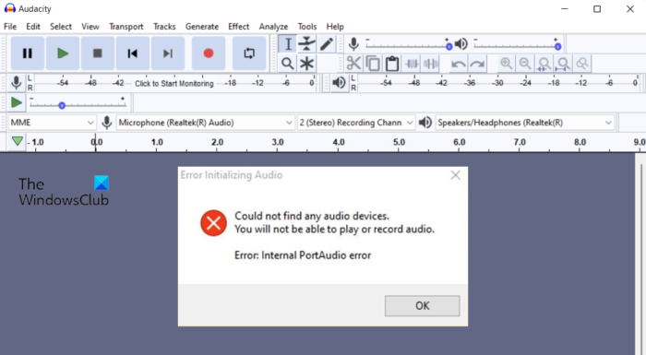
Task: Select the Zoom magnifier tool
Action: coord(288,64)
